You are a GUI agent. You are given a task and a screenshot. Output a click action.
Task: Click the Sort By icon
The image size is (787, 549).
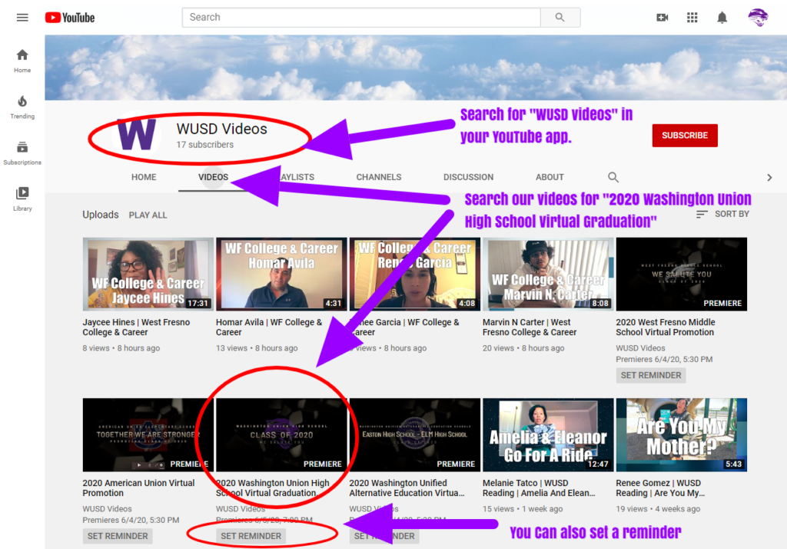702,215
